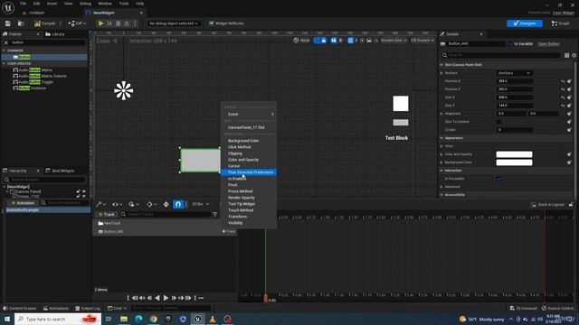Switch to Graph mode

(561, 23)
